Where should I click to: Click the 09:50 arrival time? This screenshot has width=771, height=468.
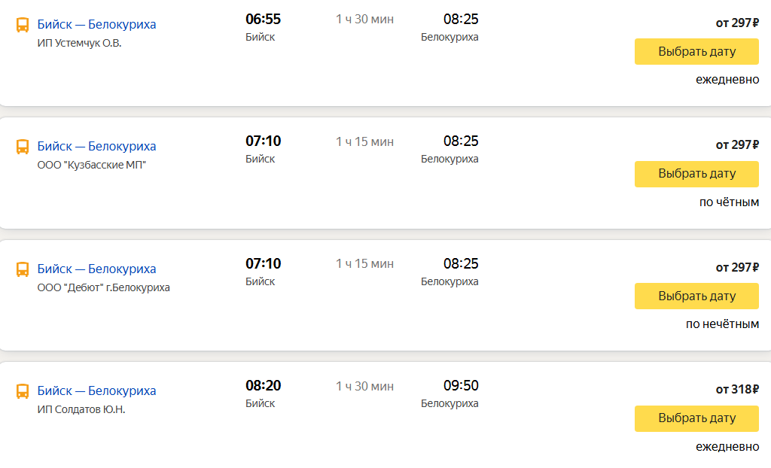(461, 385)
